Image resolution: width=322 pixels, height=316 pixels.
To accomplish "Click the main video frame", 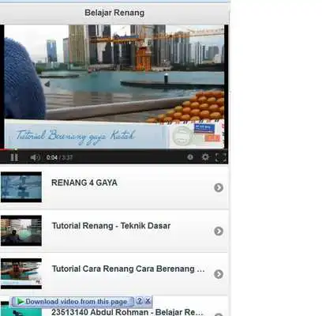I will (x=114, y=86).
